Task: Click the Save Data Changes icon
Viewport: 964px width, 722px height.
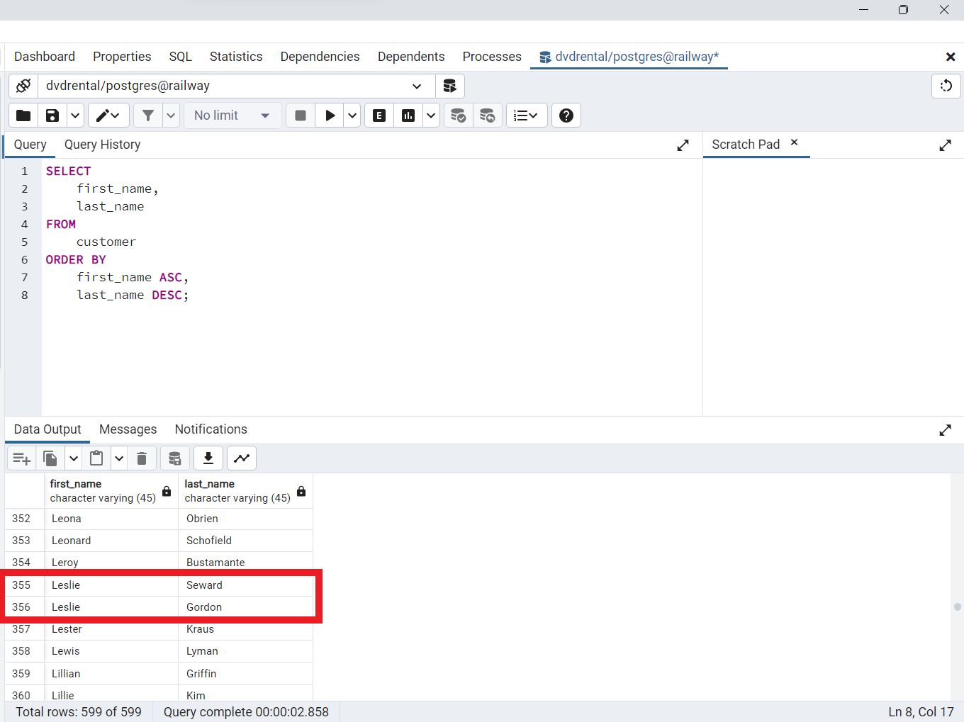Action: pos(175,458)
